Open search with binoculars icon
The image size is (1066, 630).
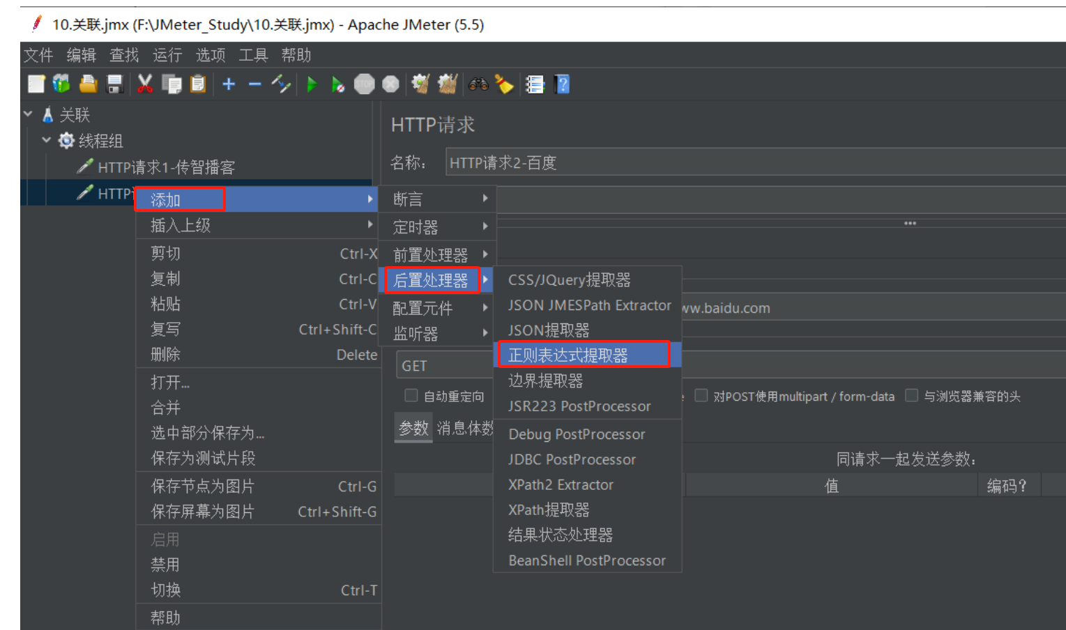(x=478, y=84)
